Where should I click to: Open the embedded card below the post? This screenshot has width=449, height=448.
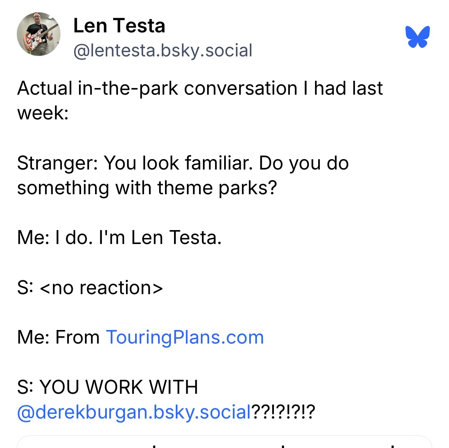[x=224, y=442]
